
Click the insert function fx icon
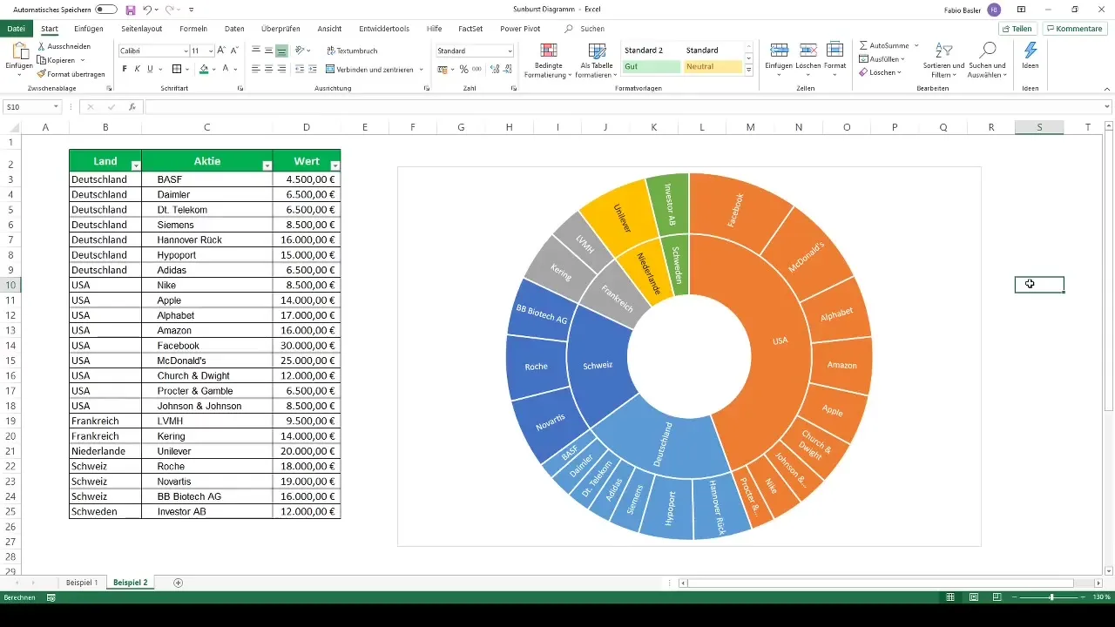(132, 107)
